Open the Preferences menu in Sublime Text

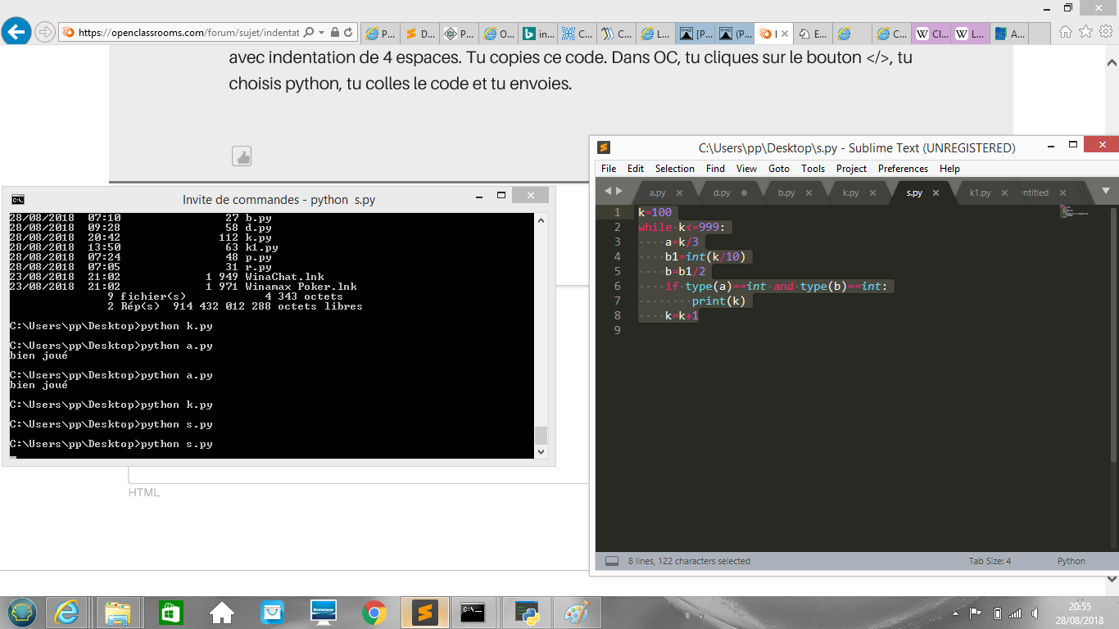pyautogui.click(x=903, y=168)
